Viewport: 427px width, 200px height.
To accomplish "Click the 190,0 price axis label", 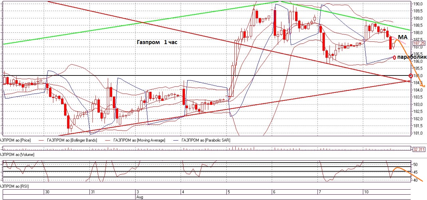I will (x=418, y=4).
